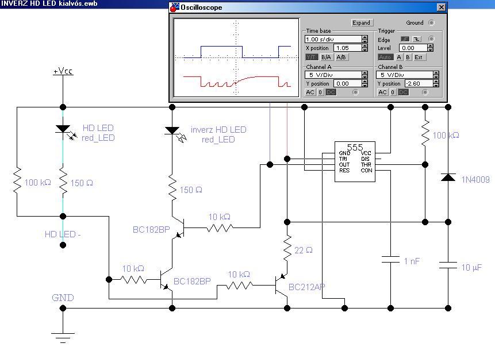The width and height of the screenshot is (495, 347).
Task: Set trigger source to Ext
Action: (419, 57)
